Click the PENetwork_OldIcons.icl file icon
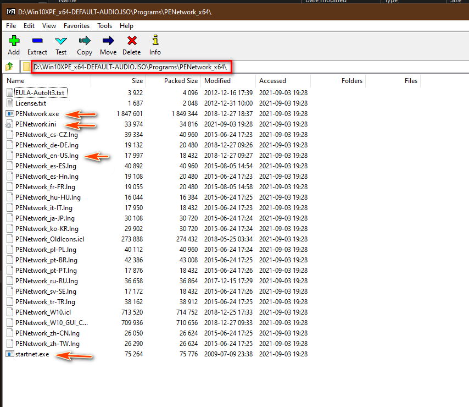 pos(10,239)
